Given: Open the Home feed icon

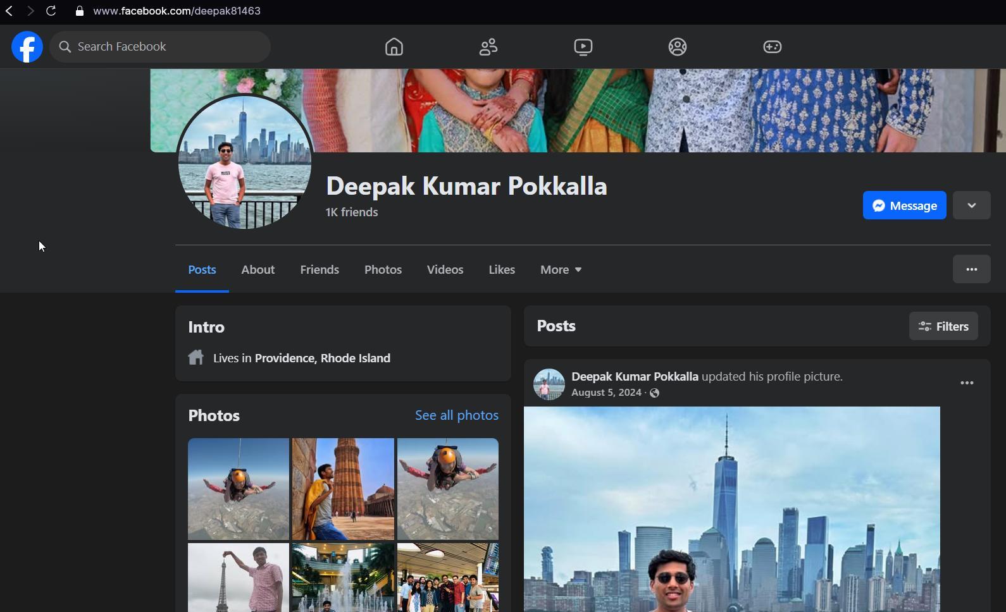Looking at the screenshot, I should click(394, 47).
